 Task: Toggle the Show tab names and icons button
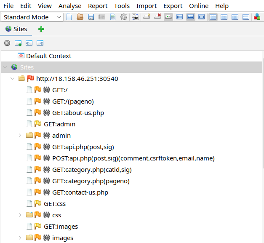tap(168, 17)
